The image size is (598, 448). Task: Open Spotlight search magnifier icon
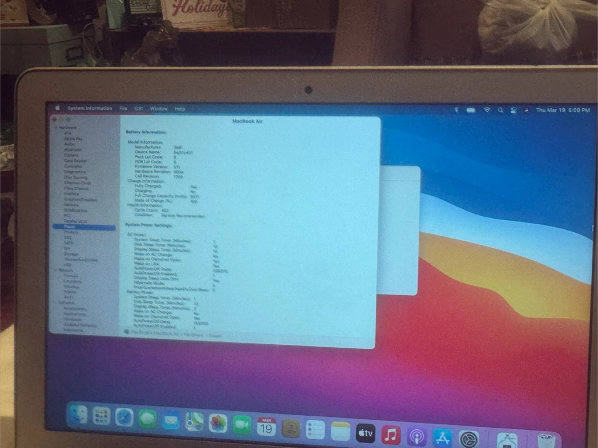[500, 110]
